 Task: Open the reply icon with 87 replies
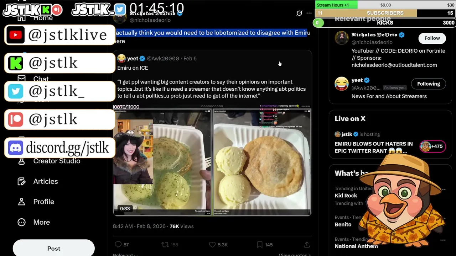point(118,245)
